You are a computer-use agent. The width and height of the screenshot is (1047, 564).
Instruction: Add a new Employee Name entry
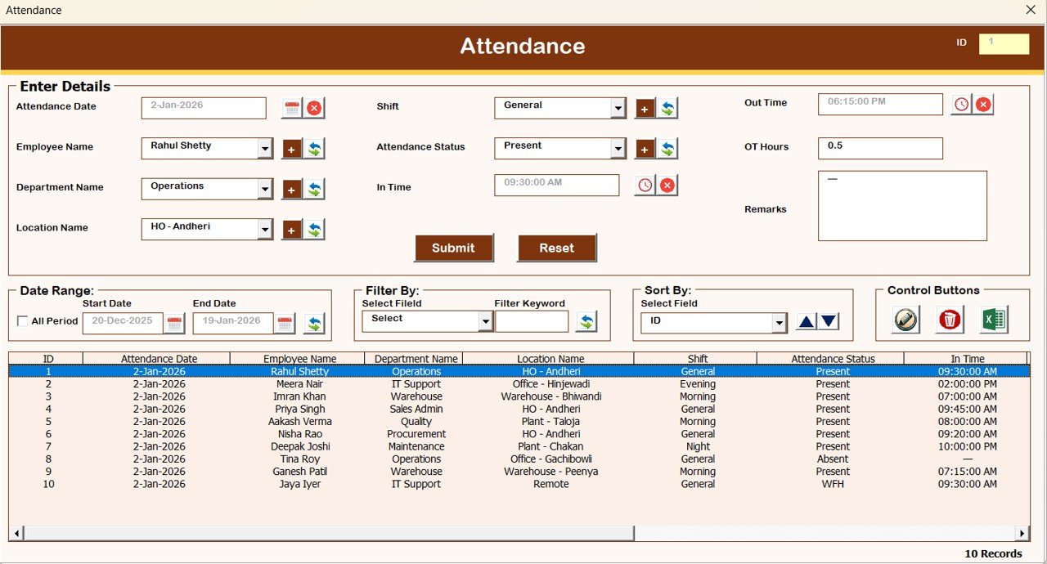coord(292,149)
